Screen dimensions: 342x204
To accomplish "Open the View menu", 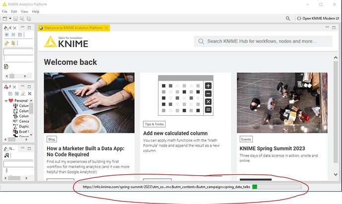I will (x=24, y=11).
